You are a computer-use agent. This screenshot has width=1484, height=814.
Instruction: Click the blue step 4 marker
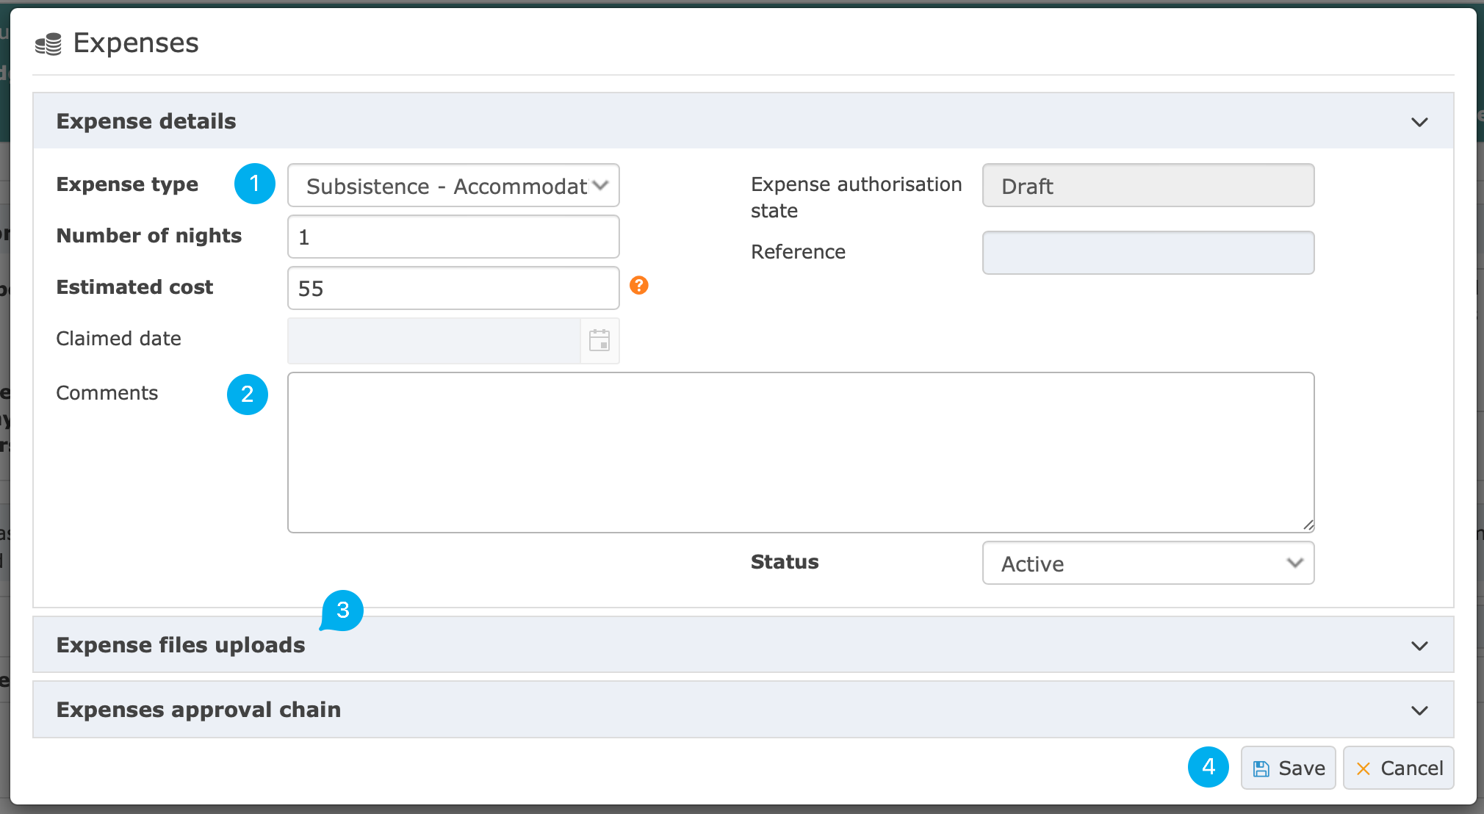1208,767
